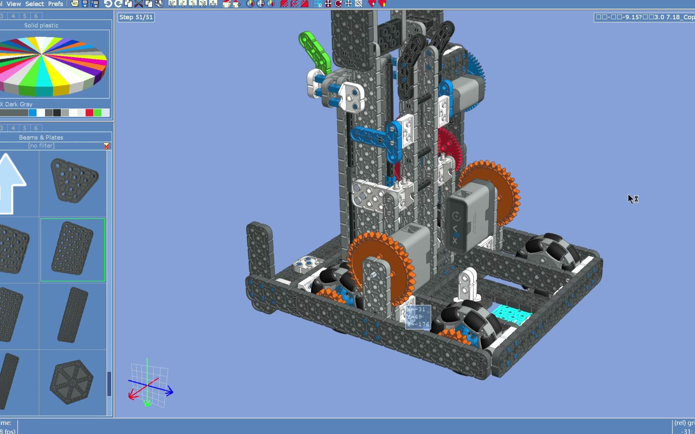Insert a new step with the plus icon

213,4
